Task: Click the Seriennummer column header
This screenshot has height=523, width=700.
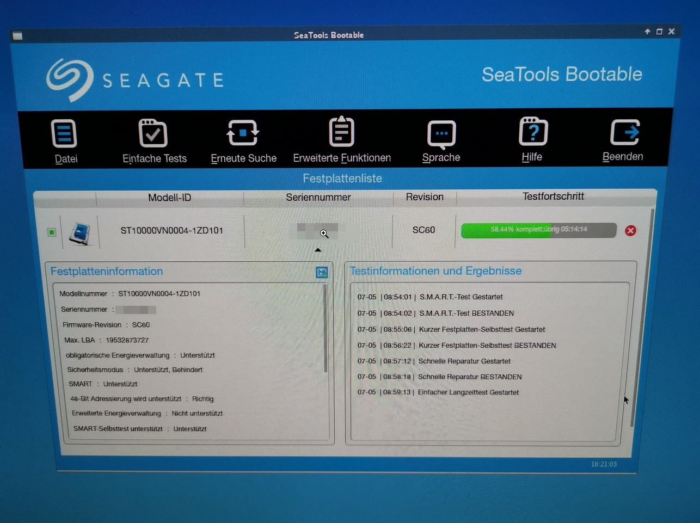Action: (318, 197)
